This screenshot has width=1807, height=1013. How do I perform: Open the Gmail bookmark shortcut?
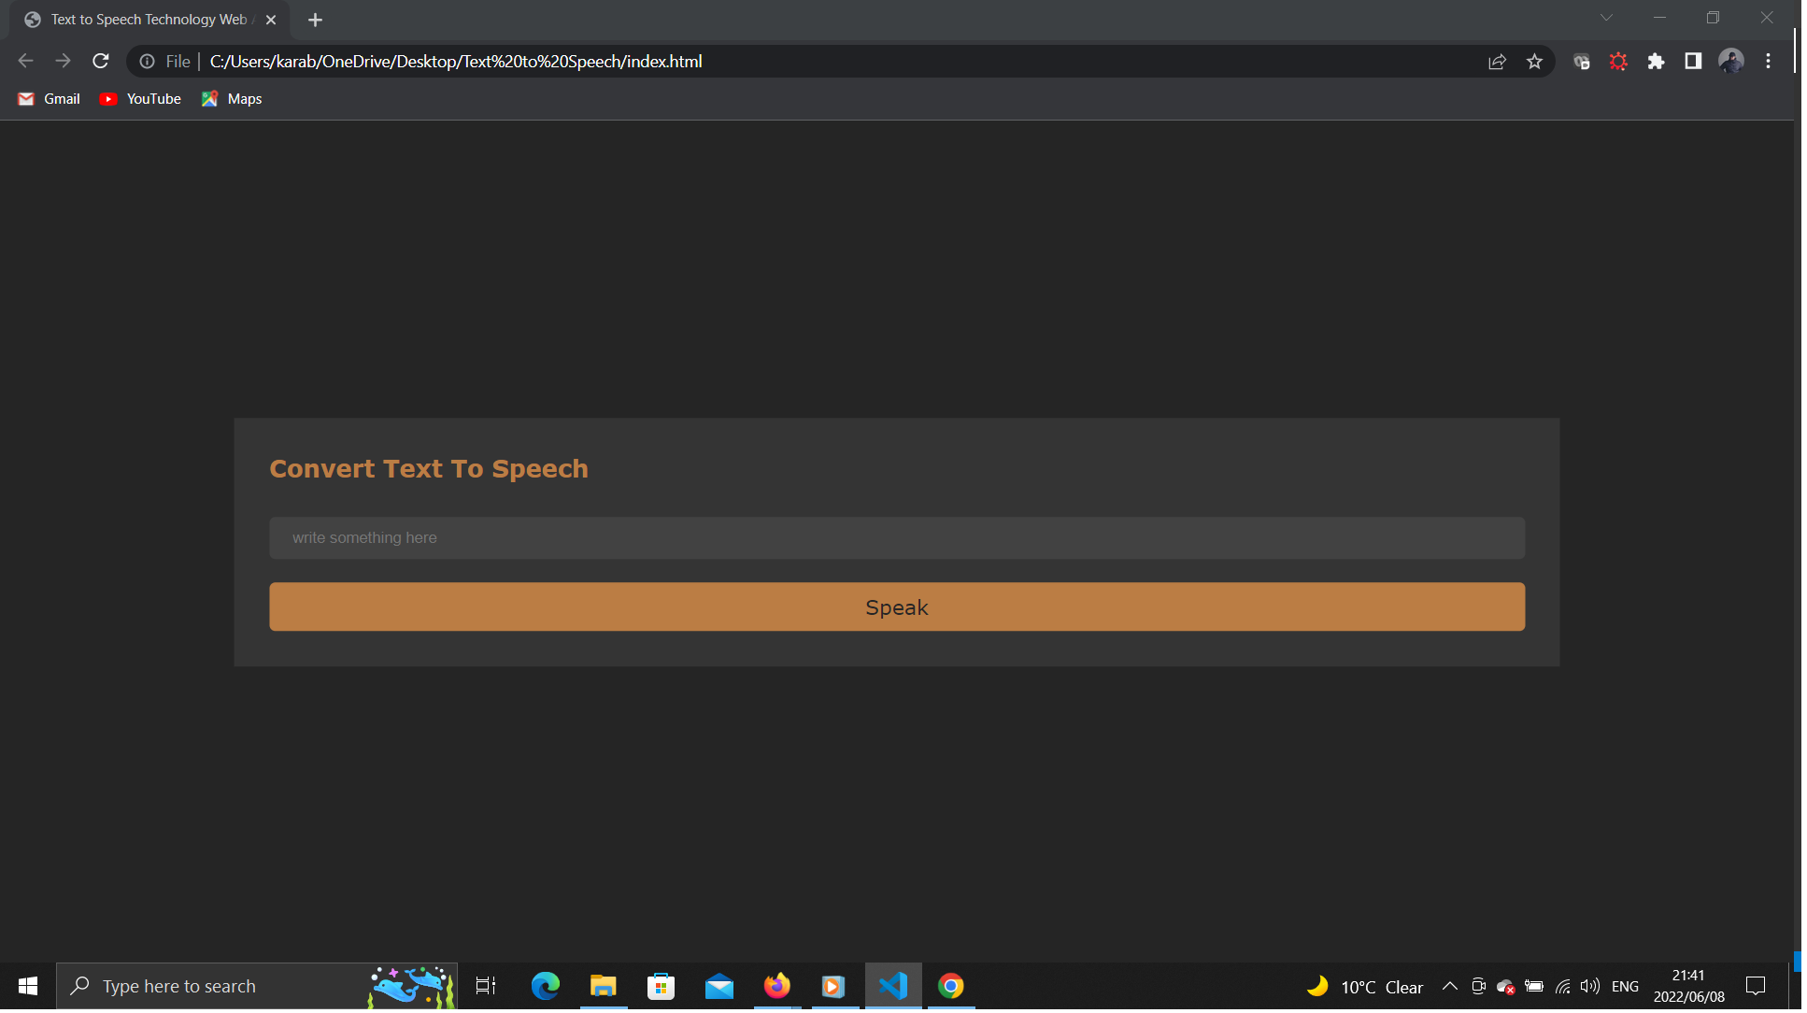49,98
